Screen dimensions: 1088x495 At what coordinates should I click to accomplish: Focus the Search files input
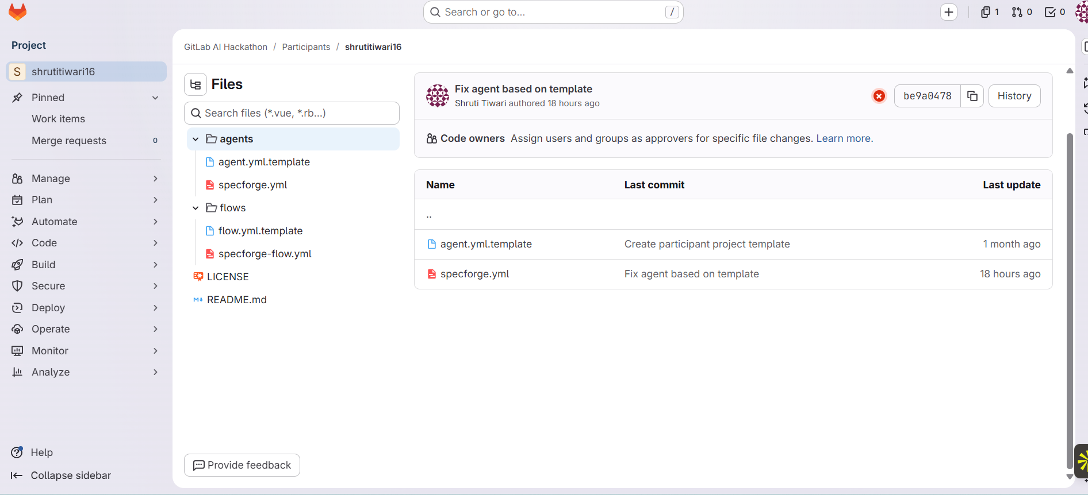pos(292,113)
